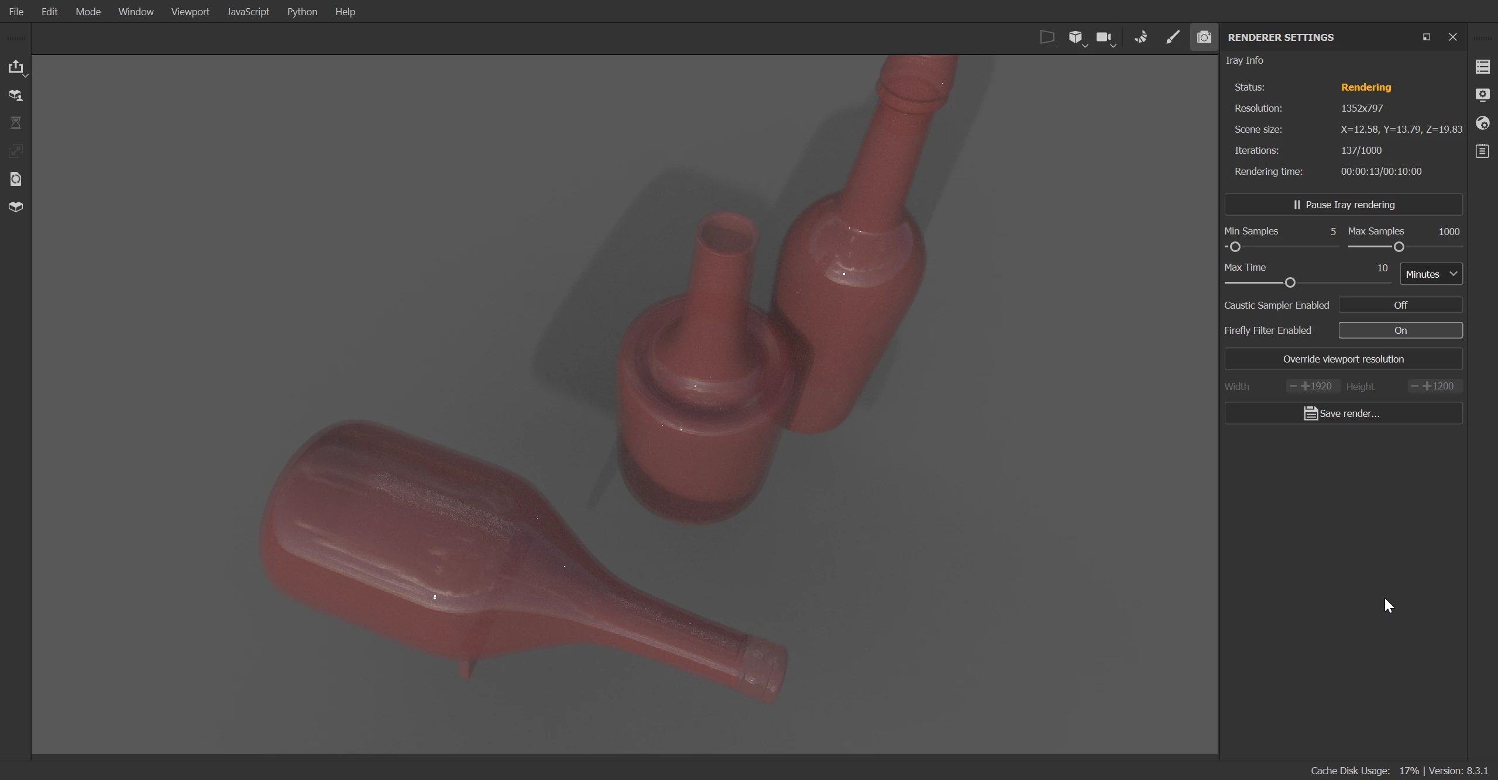Expand the 3D cube view mode dropdown
The width and height of the screenshot is (1498, 780).
click(1077, 38)
